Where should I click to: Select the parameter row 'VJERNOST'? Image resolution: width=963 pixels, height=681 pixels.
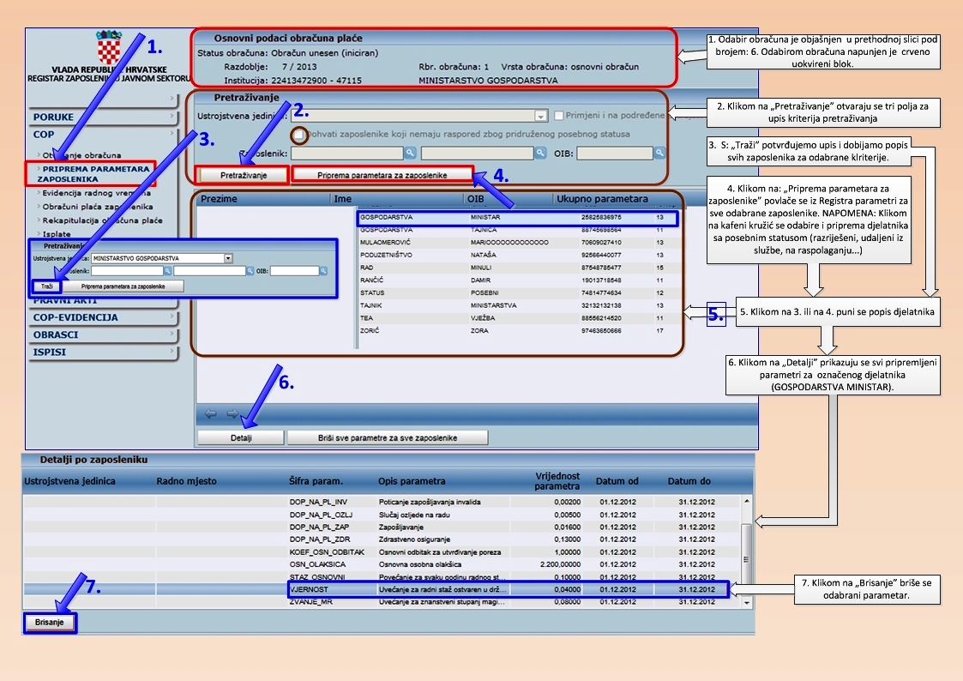(x=382, y=589)
